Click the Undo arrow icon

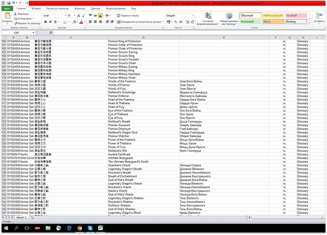tap(13, 3)
